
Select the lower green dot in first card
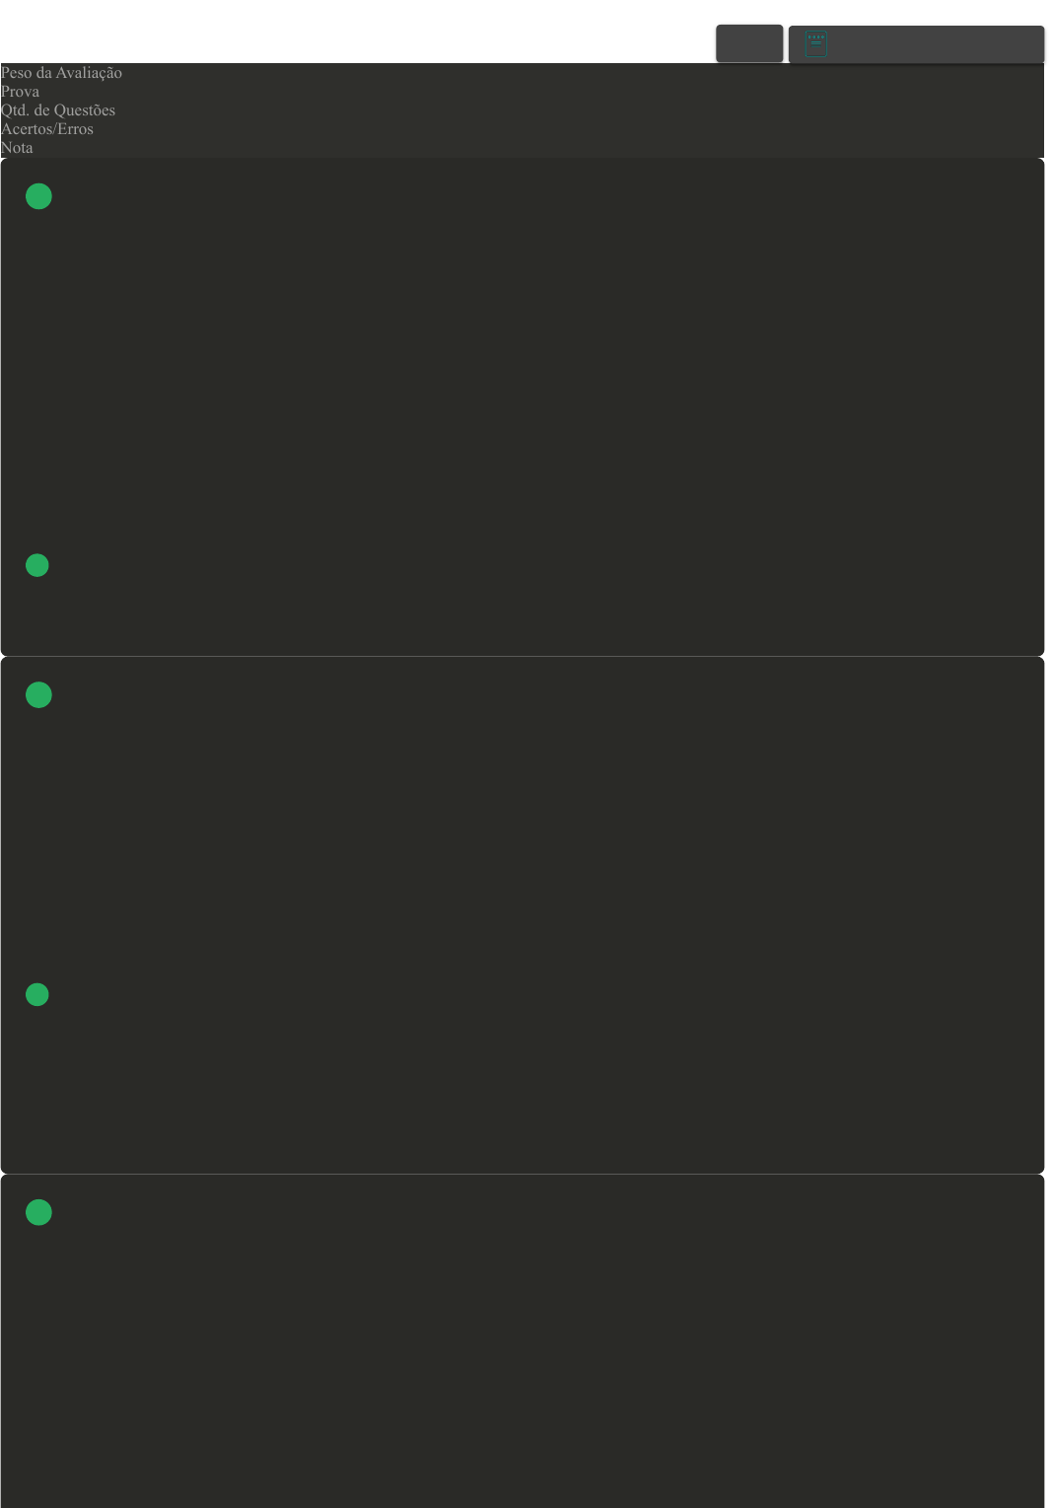[37, 565]
